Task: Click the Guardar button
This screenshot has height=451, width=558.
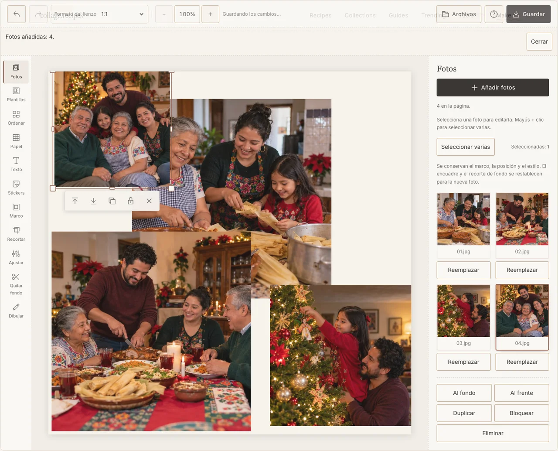Action: 528,14
